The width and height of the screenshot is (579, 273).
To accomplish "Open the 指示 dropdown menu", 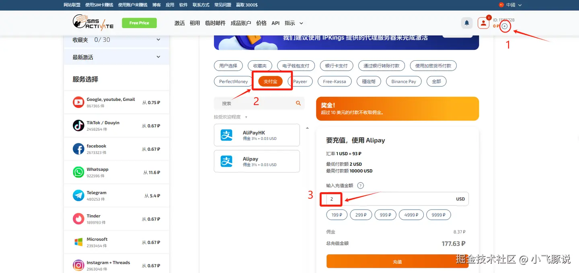I will 294,23.
